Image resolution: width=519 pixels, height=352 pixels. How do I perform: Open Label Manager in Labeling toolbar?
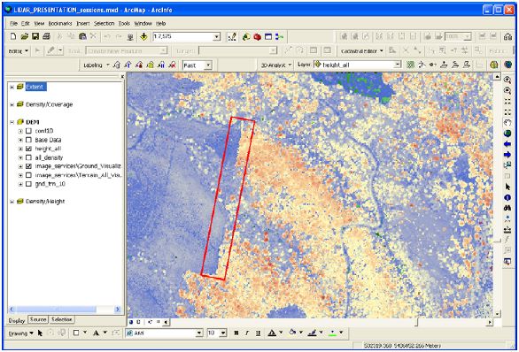pos(116,65)
